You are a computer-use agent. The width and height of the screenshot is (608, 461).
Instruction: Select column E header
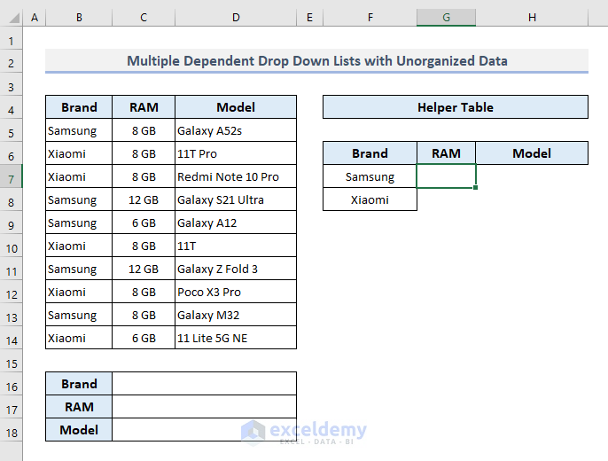click(x=309, y=18)
